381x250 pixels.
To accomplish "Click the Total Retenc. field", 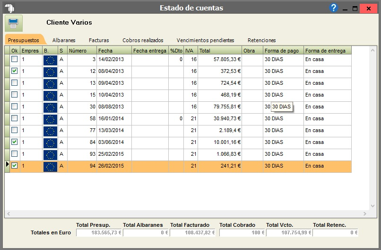I will tap(335, 232).
